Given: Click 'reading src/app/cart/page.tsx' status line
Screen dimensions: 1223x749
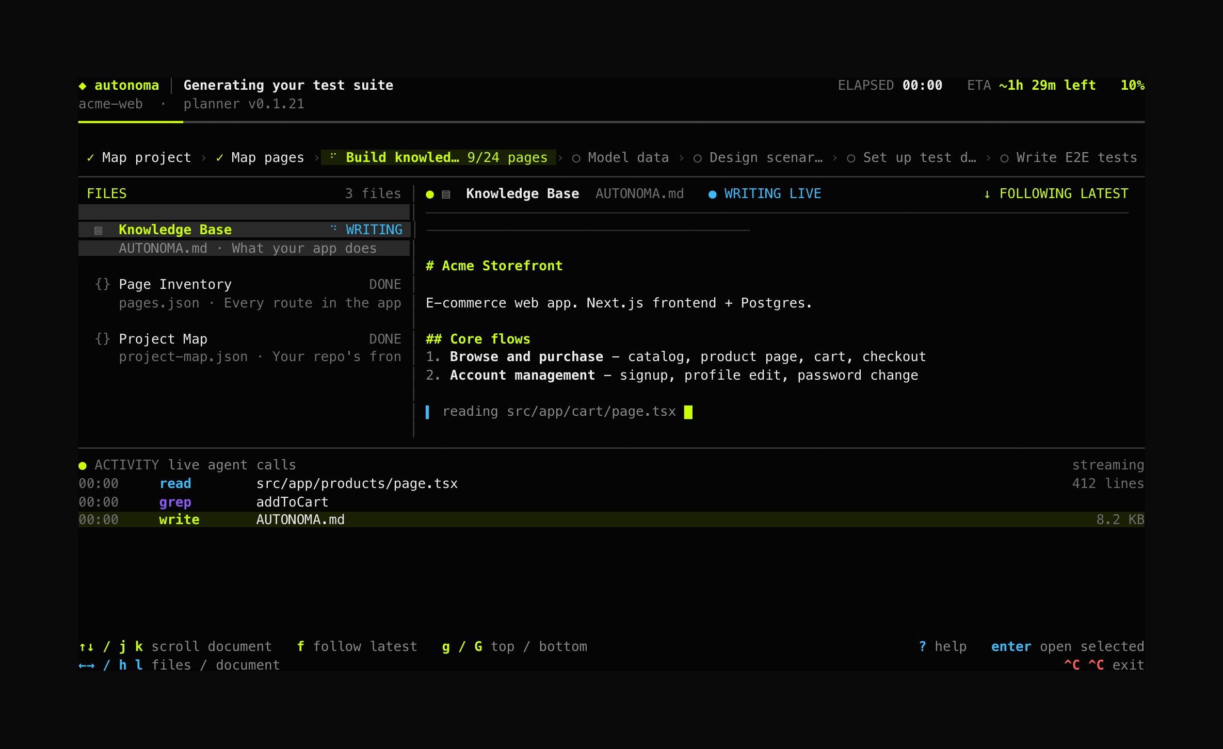Looking at the screenshot, I should point(559,412).
